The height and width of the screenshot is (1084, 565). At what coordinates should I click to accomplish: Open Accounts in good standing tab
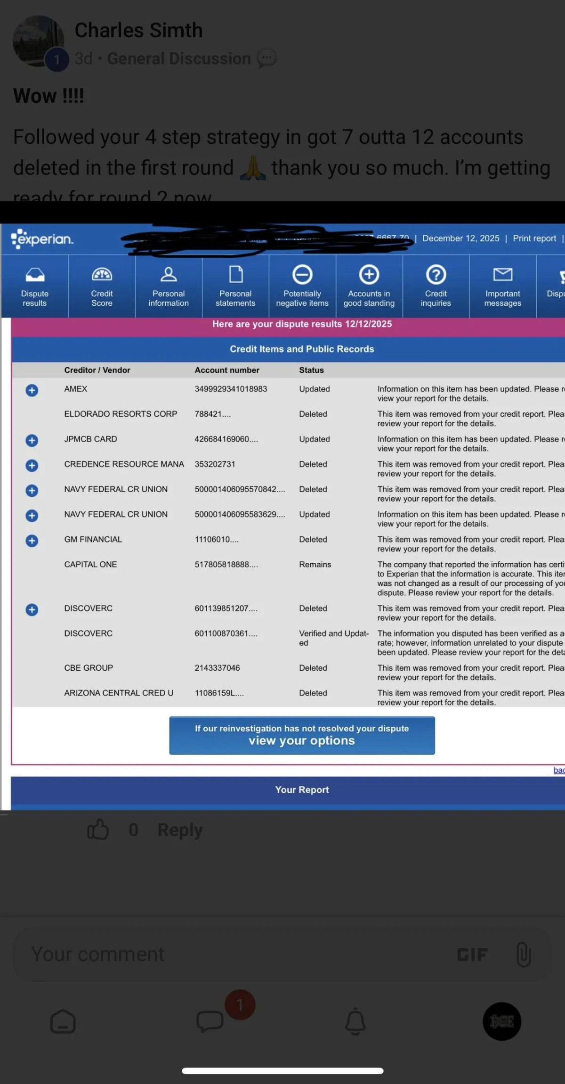pyautogui.click(x=369, y=286)
